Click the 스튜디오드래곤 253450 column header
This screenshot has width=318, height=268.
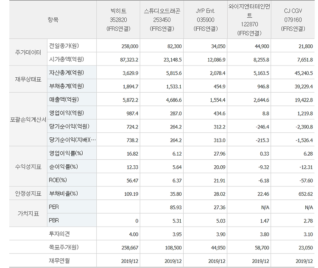(x=162, y=19)
